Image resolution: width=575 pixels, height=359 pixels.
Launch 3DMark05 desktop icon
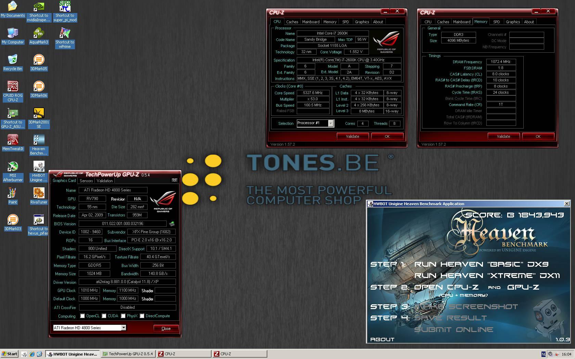(x=39, y=63)
